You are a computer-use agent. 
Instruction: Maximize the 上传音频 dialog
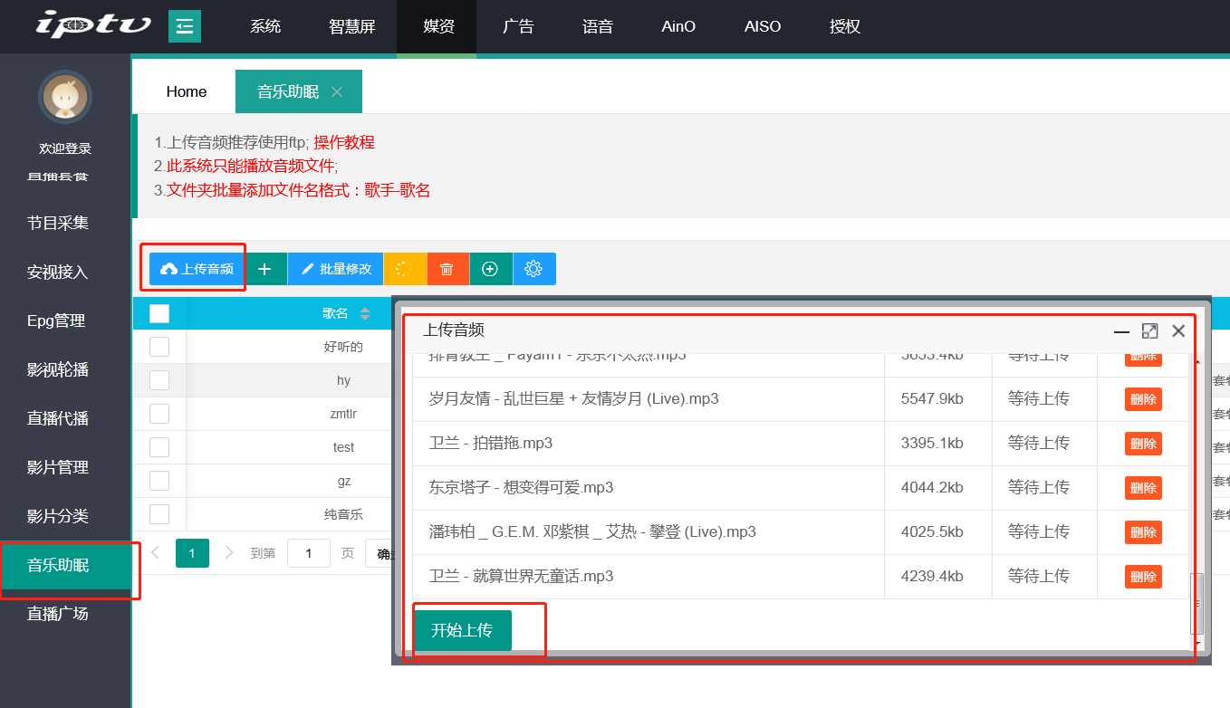(x=1149, y=331)
